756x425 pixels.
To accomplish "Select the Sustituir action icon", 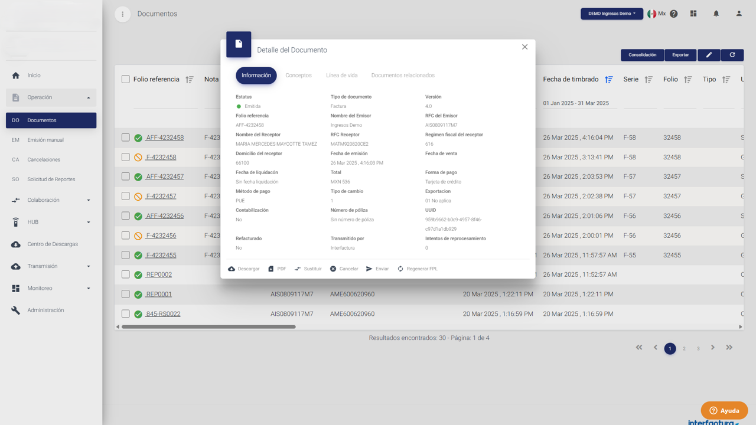I will click(x=298, y=269).
